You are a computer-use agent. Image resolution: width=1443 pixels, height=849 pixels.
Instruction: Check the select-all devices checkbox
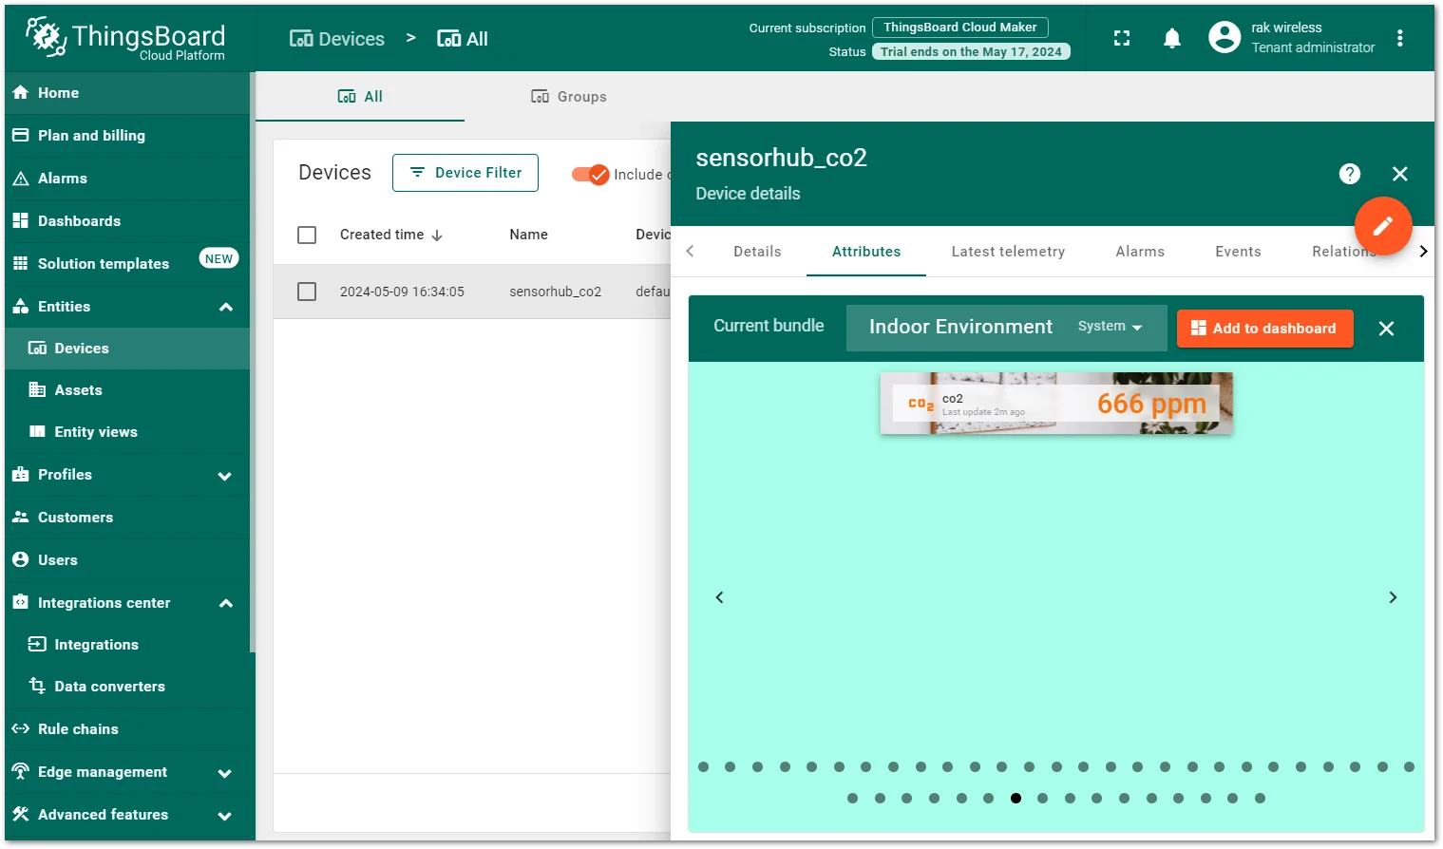tap(307, 235)
